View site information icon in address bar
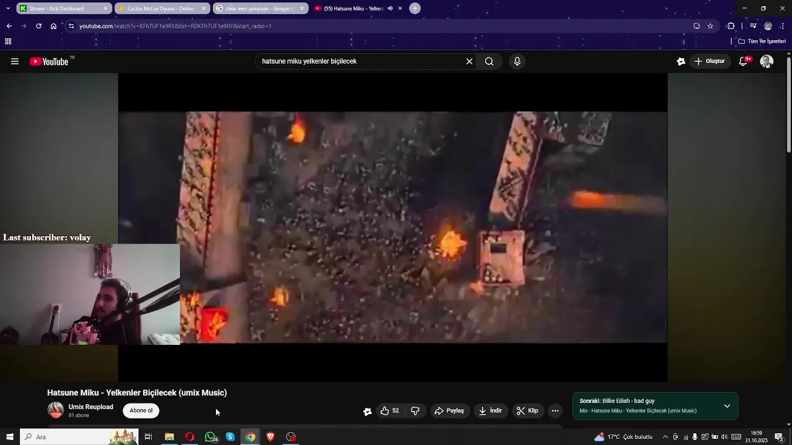 (x=71, y=26)
